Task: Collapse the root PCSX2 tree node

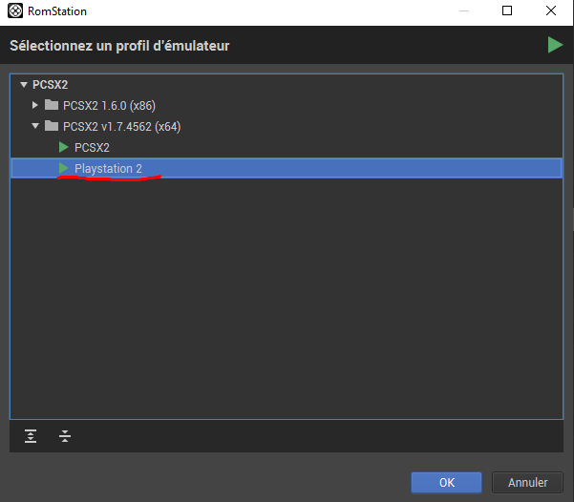Action: coord(24,85)
